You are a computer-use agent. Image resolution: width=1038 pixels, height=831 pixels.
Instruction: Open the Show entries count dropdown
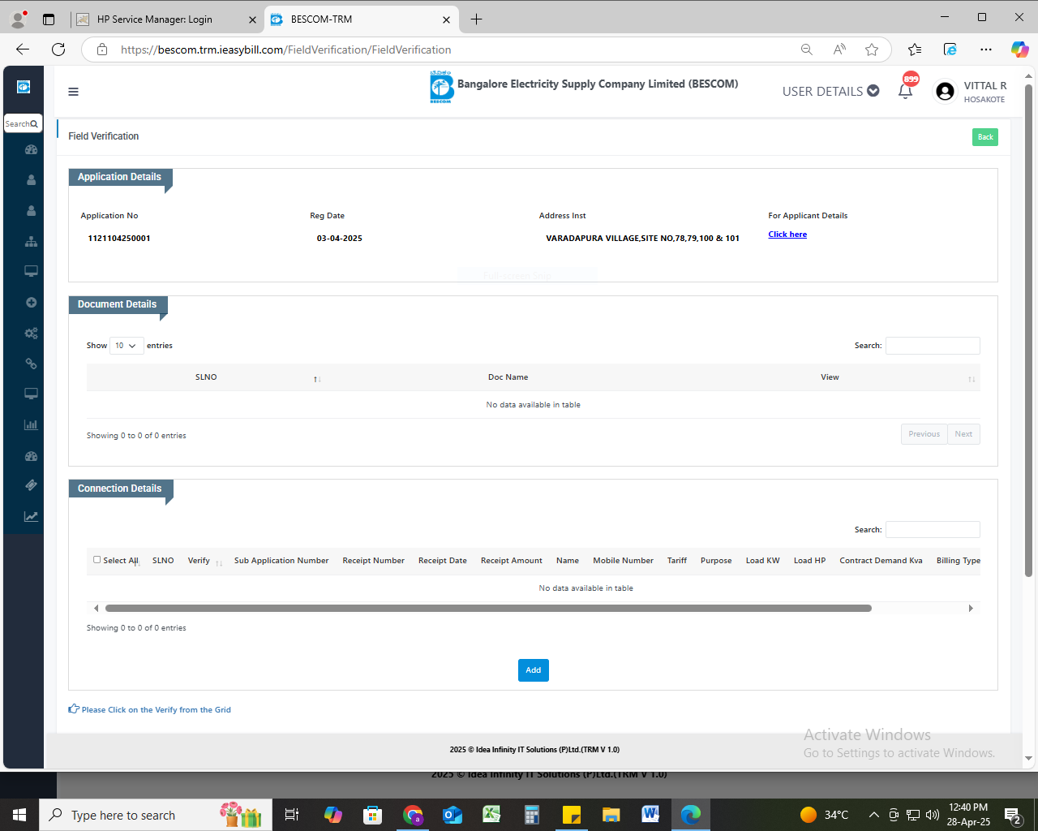click(127, 346)
